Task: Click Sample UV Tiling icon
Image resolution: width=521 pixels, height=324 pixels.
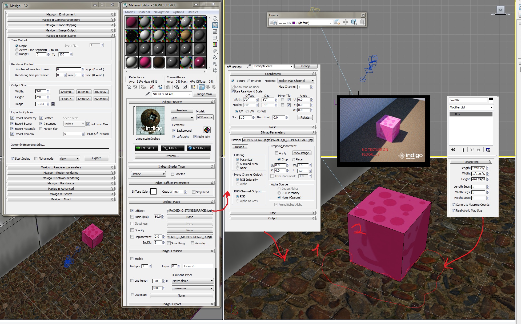Action: coord(215,38)
